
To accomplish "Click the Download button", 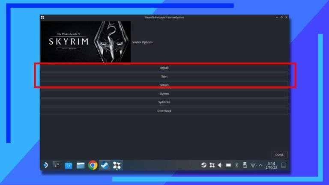I will (164, 111).
